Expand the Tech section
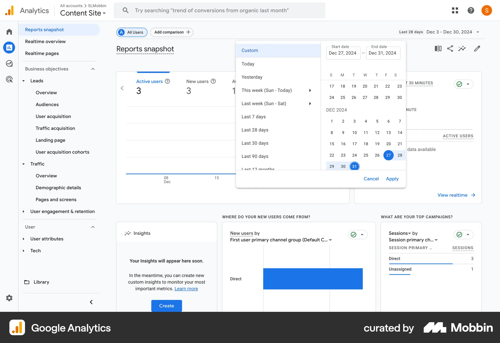 (24, 251)
